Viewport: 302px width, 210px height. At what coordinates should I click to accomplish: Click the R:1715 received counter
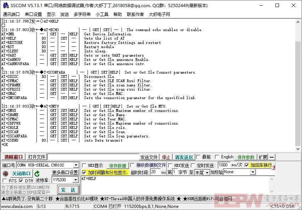(x=72, y=206)
